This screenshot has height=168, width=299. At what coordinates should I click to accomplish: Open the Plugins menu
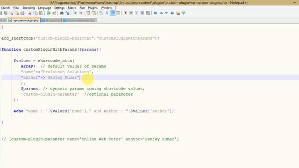coord(93,8)
